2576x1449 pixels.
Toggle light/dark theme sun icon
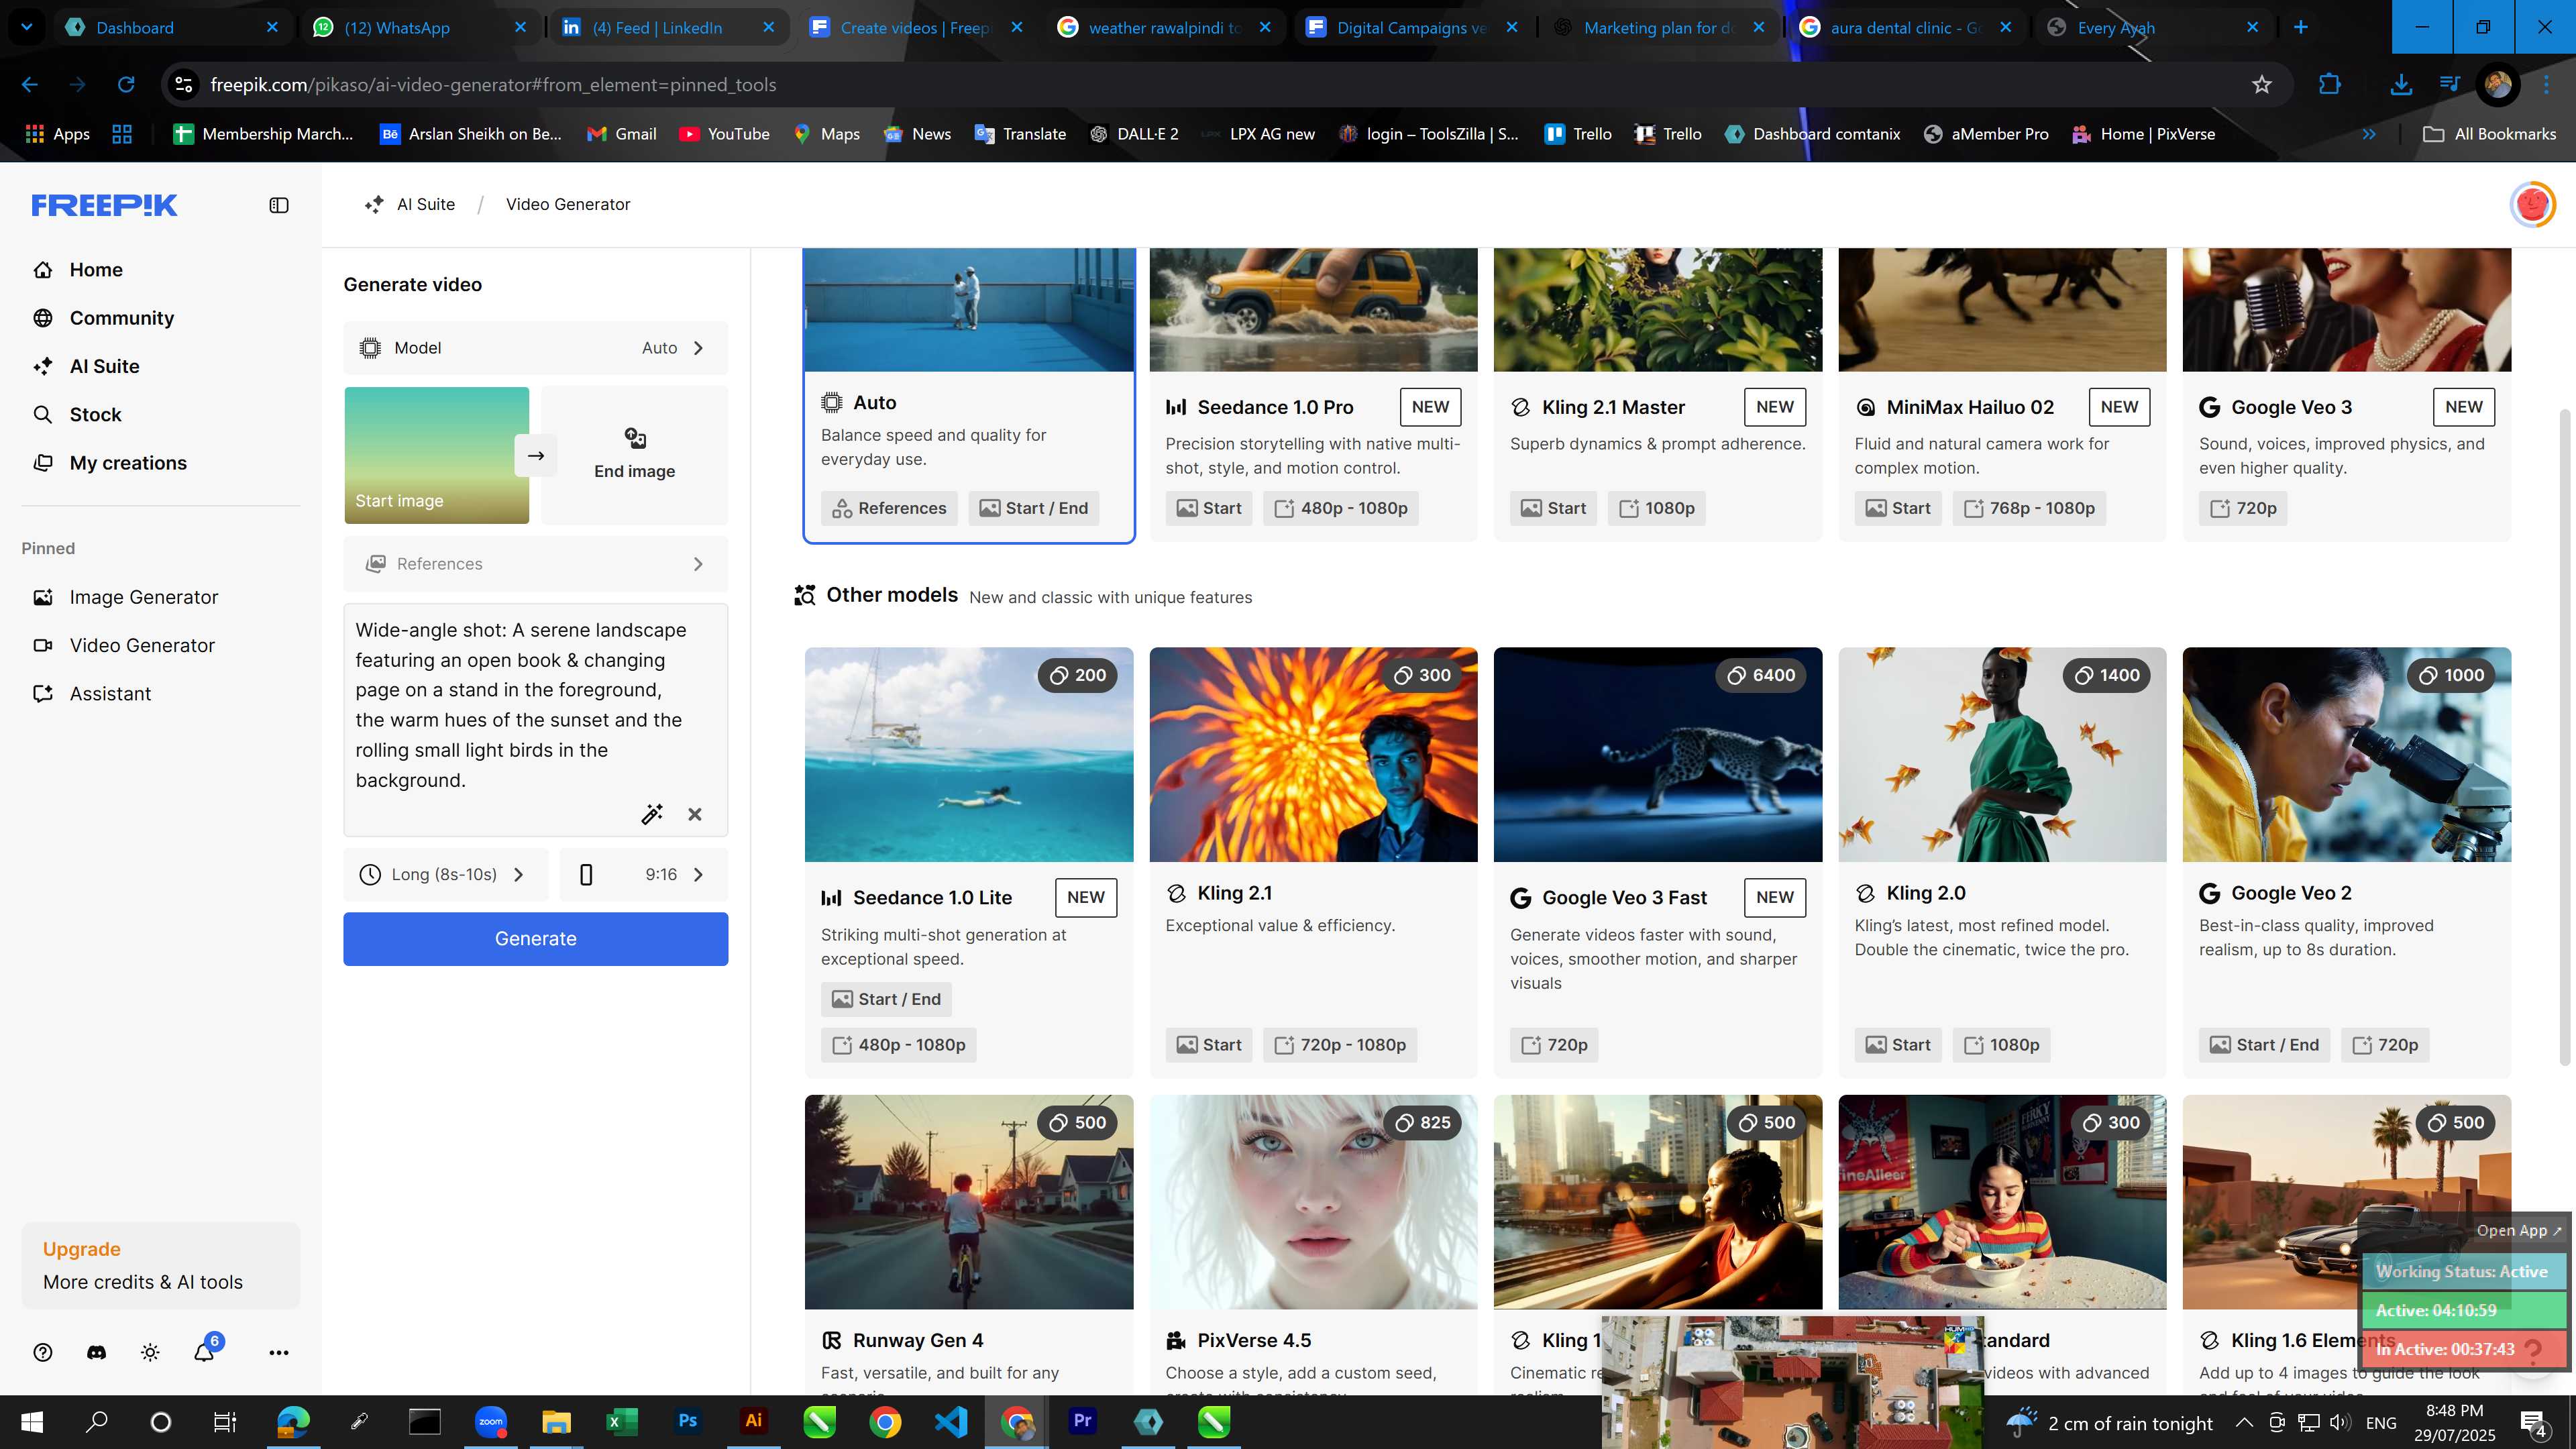pos(150,1352)
